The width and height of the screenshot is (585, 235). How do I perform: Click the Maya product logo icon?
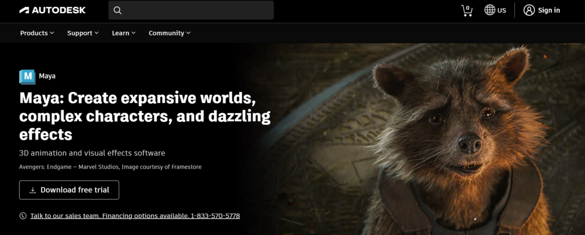(27, 77)
